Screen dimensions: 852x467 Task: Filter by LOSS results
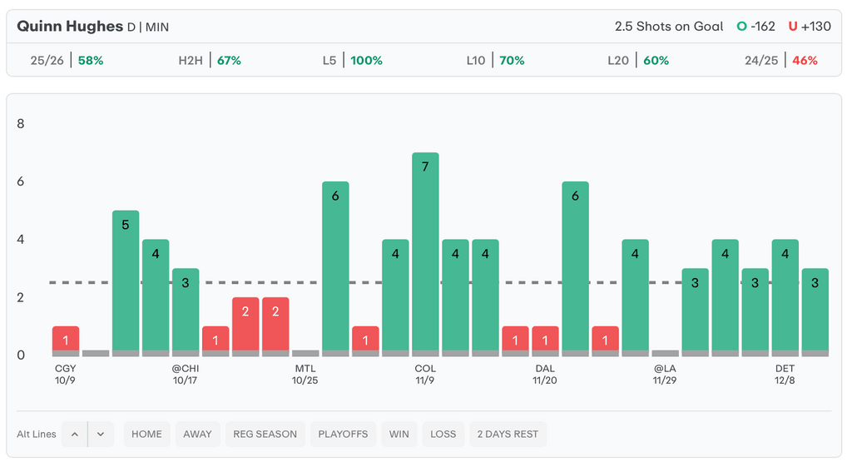pos(443,434)
